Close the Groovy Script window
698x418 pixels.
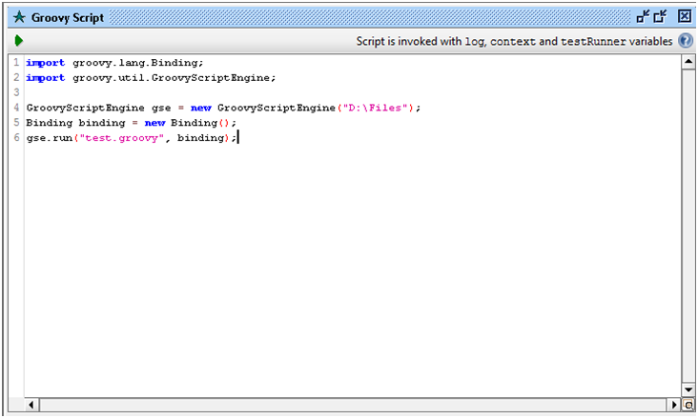[x=684, y=16]
